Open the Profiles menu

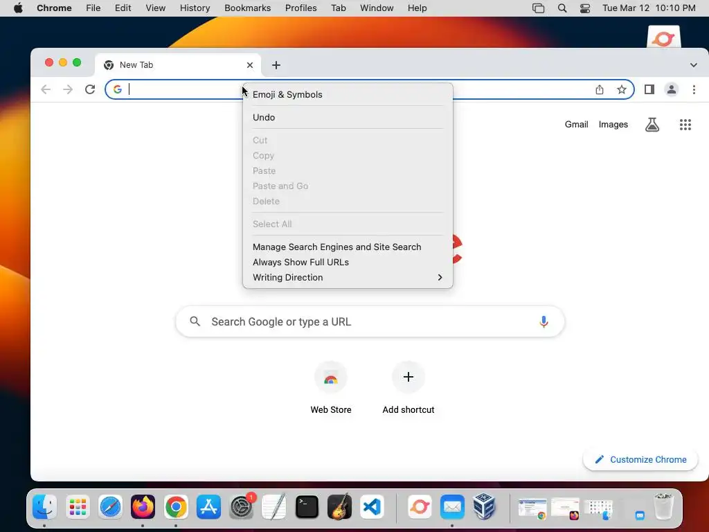point(300,8)
